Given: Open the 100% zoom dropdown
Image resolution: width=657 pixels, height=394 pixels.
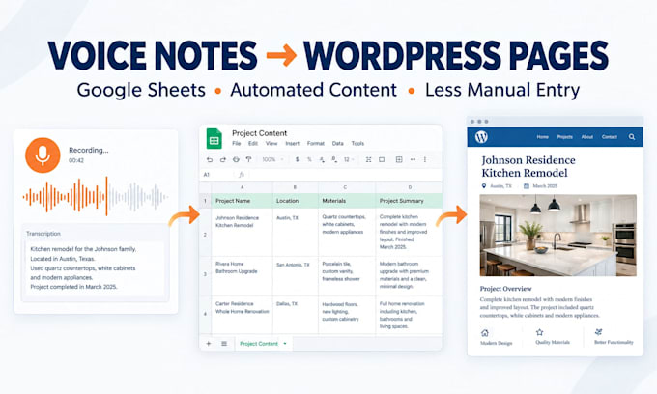Looking at the screenshot, I should [272, 159].
